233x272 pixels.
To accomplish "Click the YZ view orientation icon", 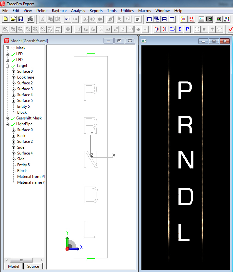I will pos(86,29).
